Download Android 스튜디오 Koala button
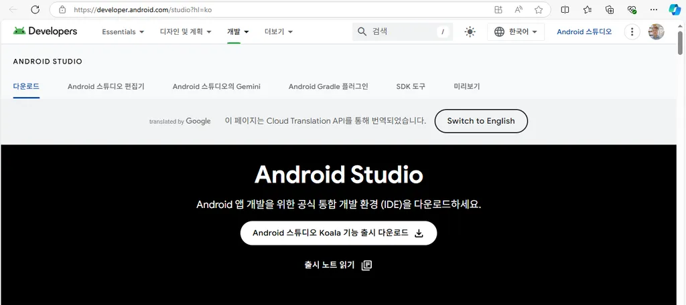Viewport: 686px width, 305px height. coord(338,233)
